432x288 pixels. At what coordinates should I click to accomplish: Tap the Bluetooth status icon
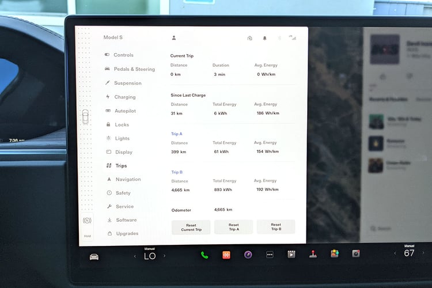[x=279, y=38]
